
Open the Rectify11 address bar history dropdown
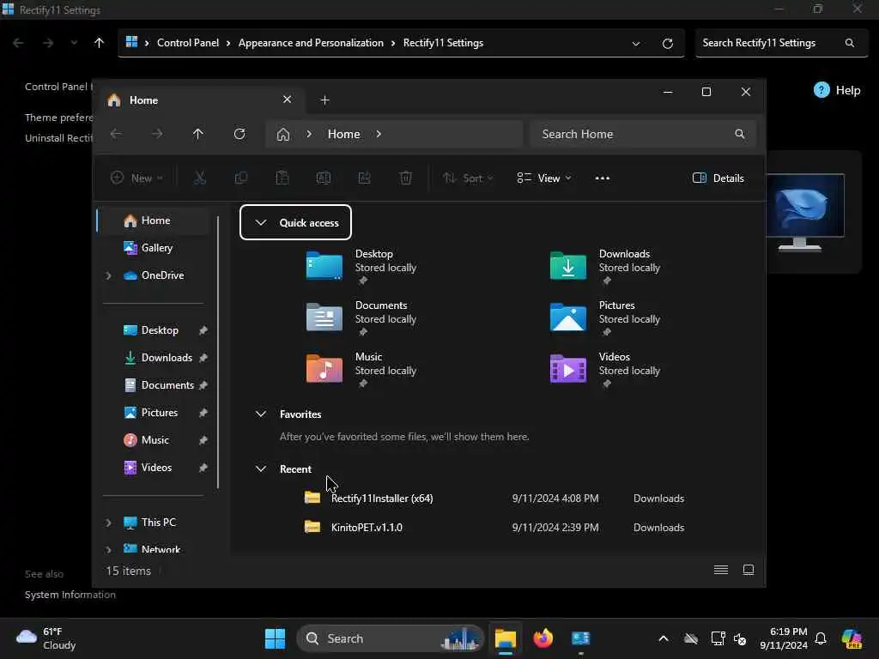pyautogui.click(x=636, y=43)
